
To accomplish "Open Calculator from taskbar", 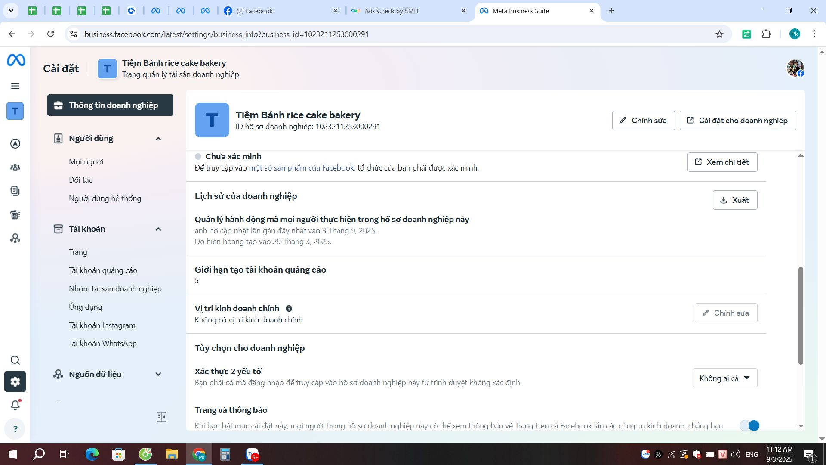I will (225, 454).
